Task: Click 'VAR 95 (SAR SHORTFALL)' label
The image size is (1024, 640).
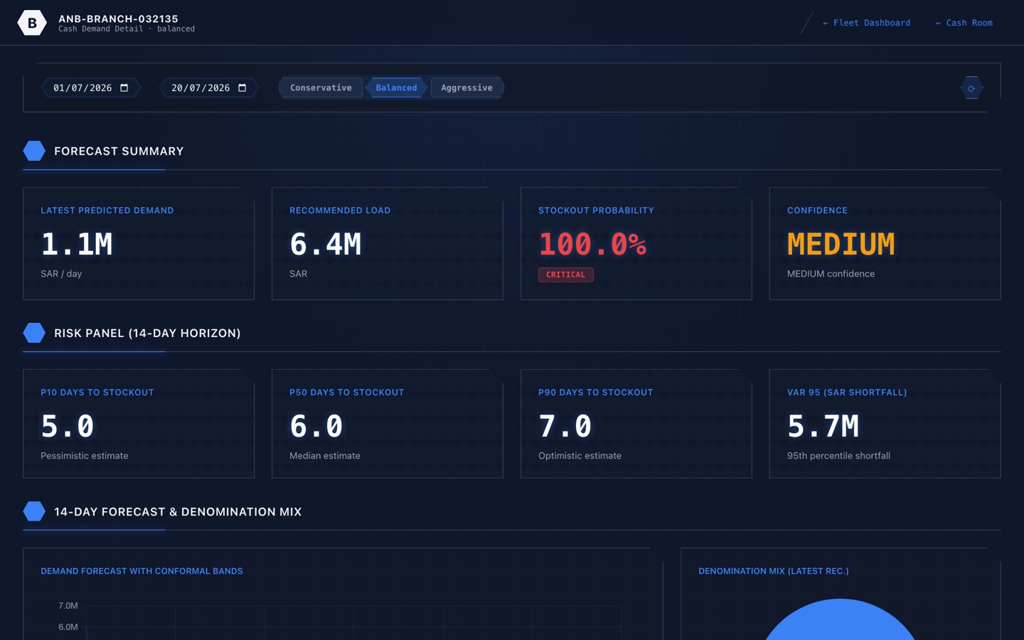Action: tap(847, 393)
